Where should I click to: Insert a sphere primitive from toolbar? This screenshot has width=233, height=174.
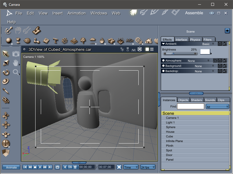coord(8,41)
